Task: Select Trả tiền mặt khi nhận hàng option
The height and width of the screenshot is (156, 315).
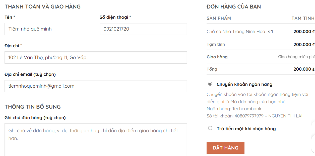Action: coord(210,128)
